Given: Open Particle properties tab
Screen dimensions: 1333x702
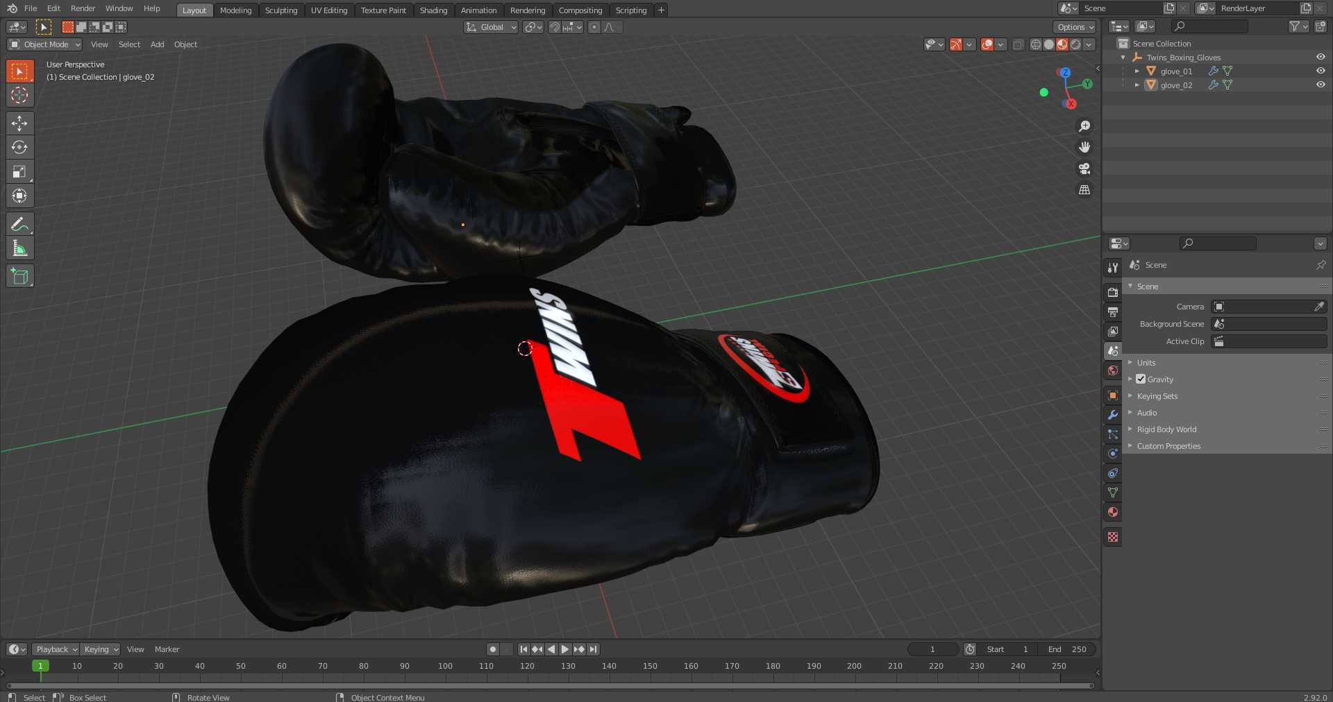Looking at the screenshot, I should click(x=1113, y=434).
